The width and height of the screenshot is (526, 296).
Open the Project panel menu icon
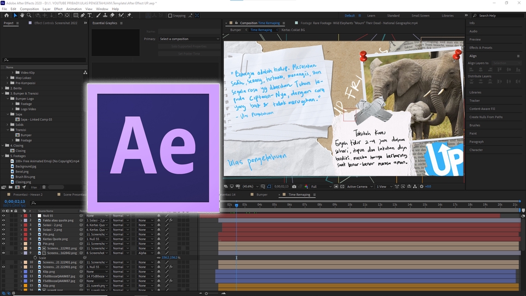18,23
